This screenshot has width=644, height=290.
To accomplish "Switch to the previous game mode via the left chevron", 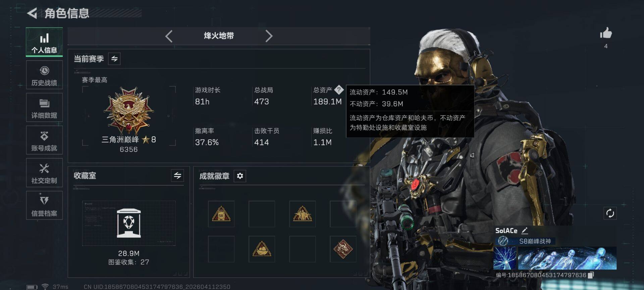I will click(x=169, y=36).
